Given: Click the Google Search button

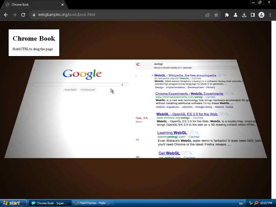Looking at the screenshot, I should point(70,90).
